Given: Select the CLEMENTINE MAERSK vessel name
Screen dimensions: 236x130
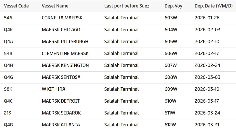Looking at the screenshot, I should (x=65, y=53).
